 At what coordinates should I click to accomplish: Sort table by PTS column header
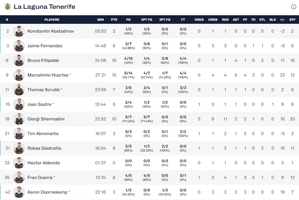pos(114,20)
